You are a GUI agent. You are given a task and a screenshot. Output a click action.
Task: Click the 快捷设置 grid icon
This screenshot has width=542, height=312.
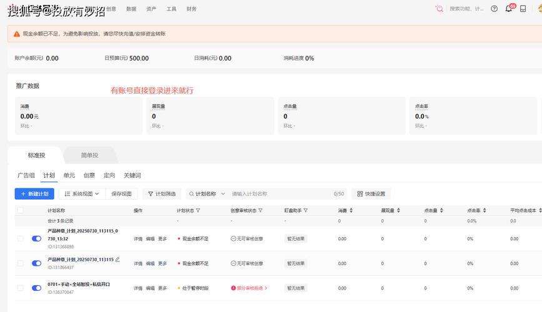(x=360, y=193)
